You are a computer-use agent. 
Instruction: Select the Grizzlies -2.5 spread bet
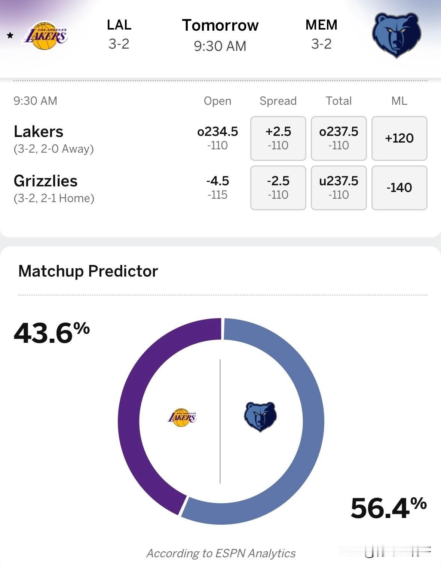(278, 187)
